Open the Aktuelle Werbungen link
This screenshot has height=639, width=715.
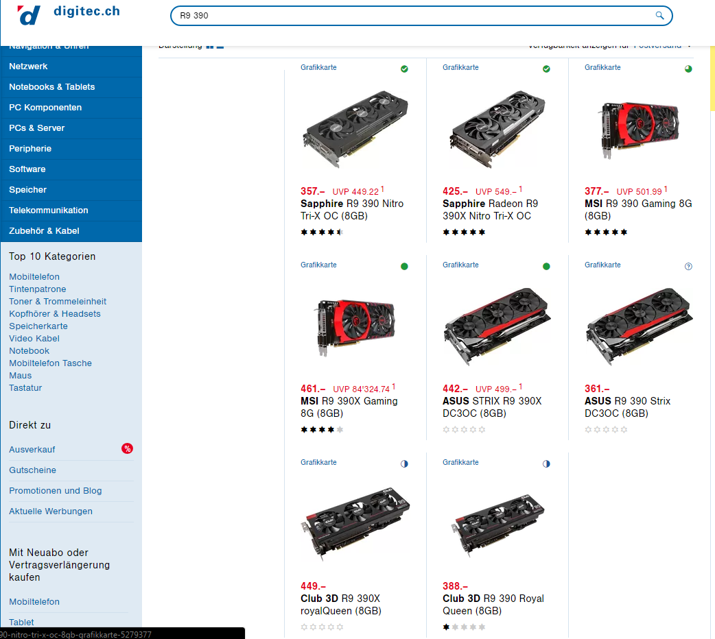51,511
